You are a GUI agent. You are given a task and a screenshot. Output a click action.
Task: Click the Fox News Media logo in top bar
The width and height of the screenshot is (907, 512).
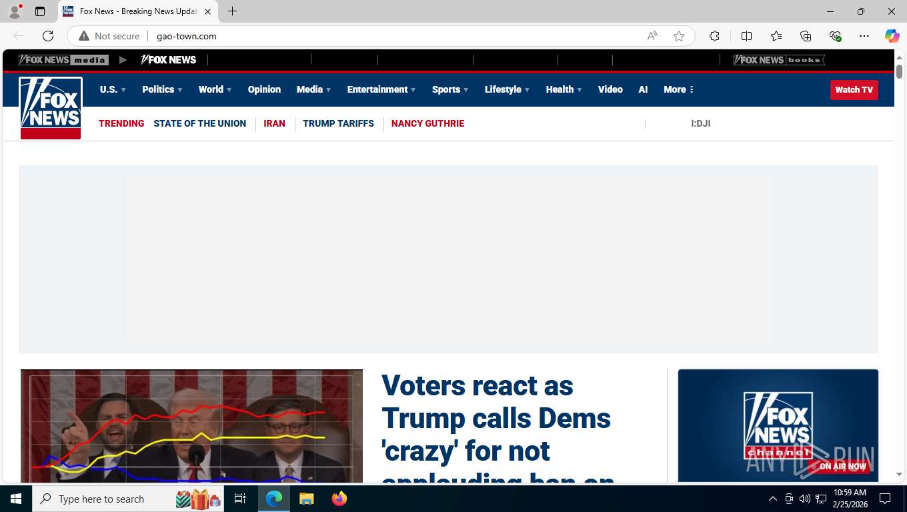pyautogui.click(x=63, y=60)
